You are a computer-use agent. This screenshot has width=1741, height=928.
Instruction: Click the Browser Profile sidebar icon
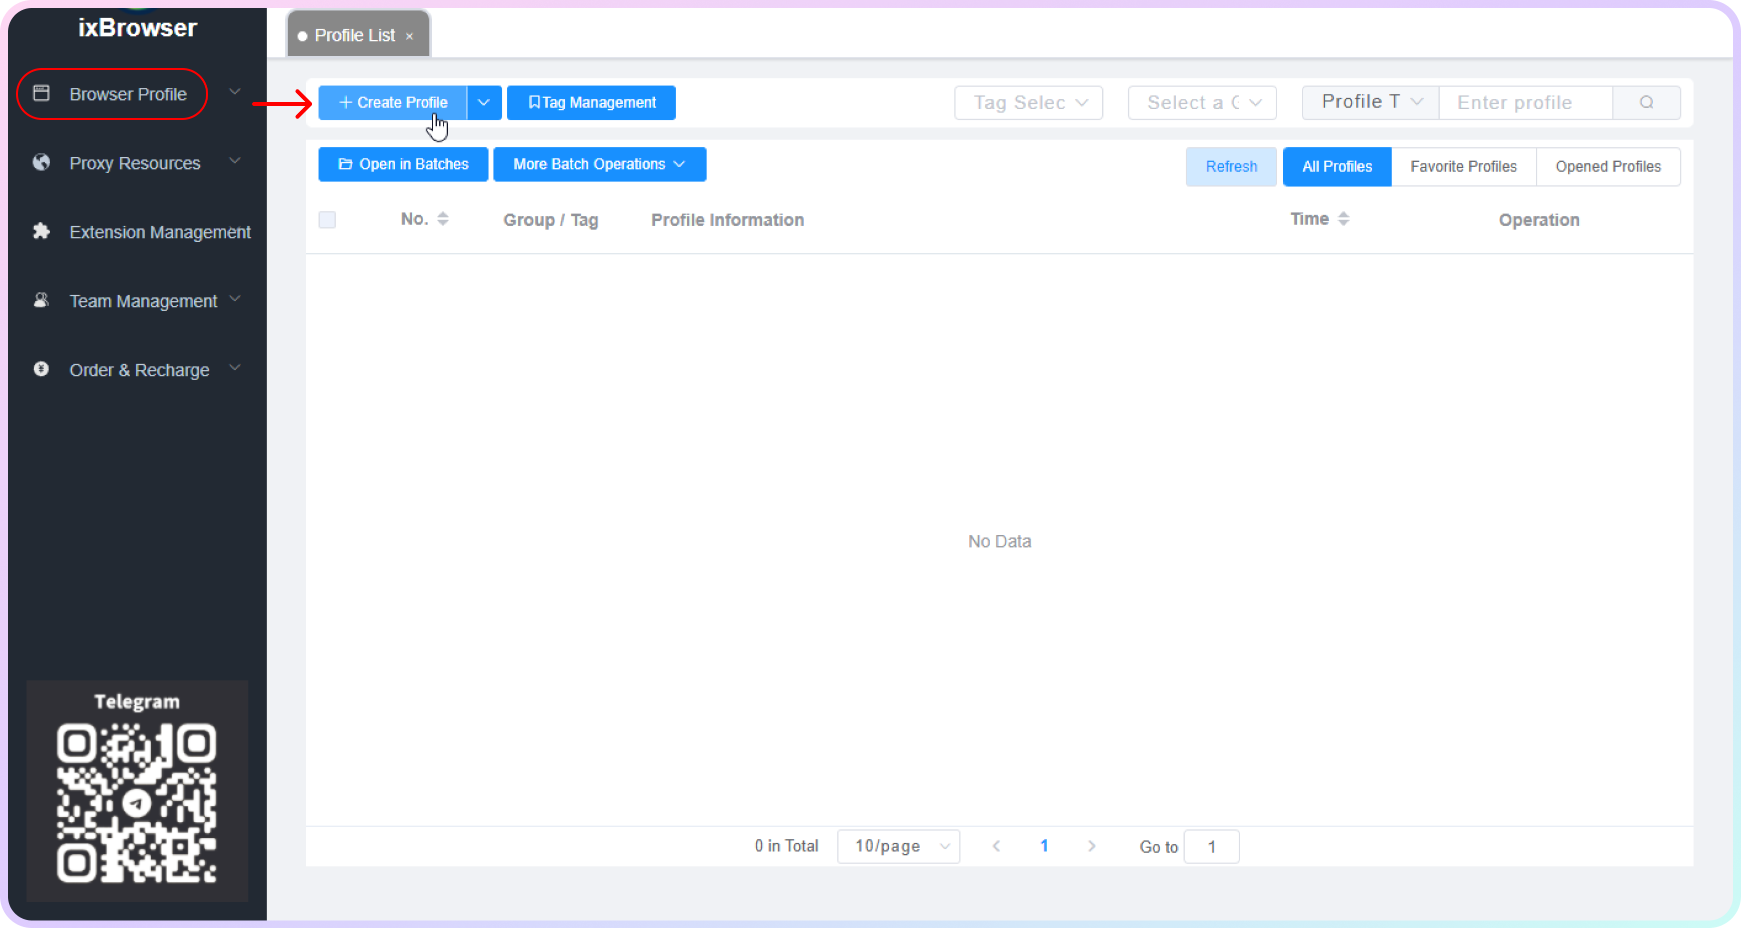pyautogui.click(x=41, y=93)
